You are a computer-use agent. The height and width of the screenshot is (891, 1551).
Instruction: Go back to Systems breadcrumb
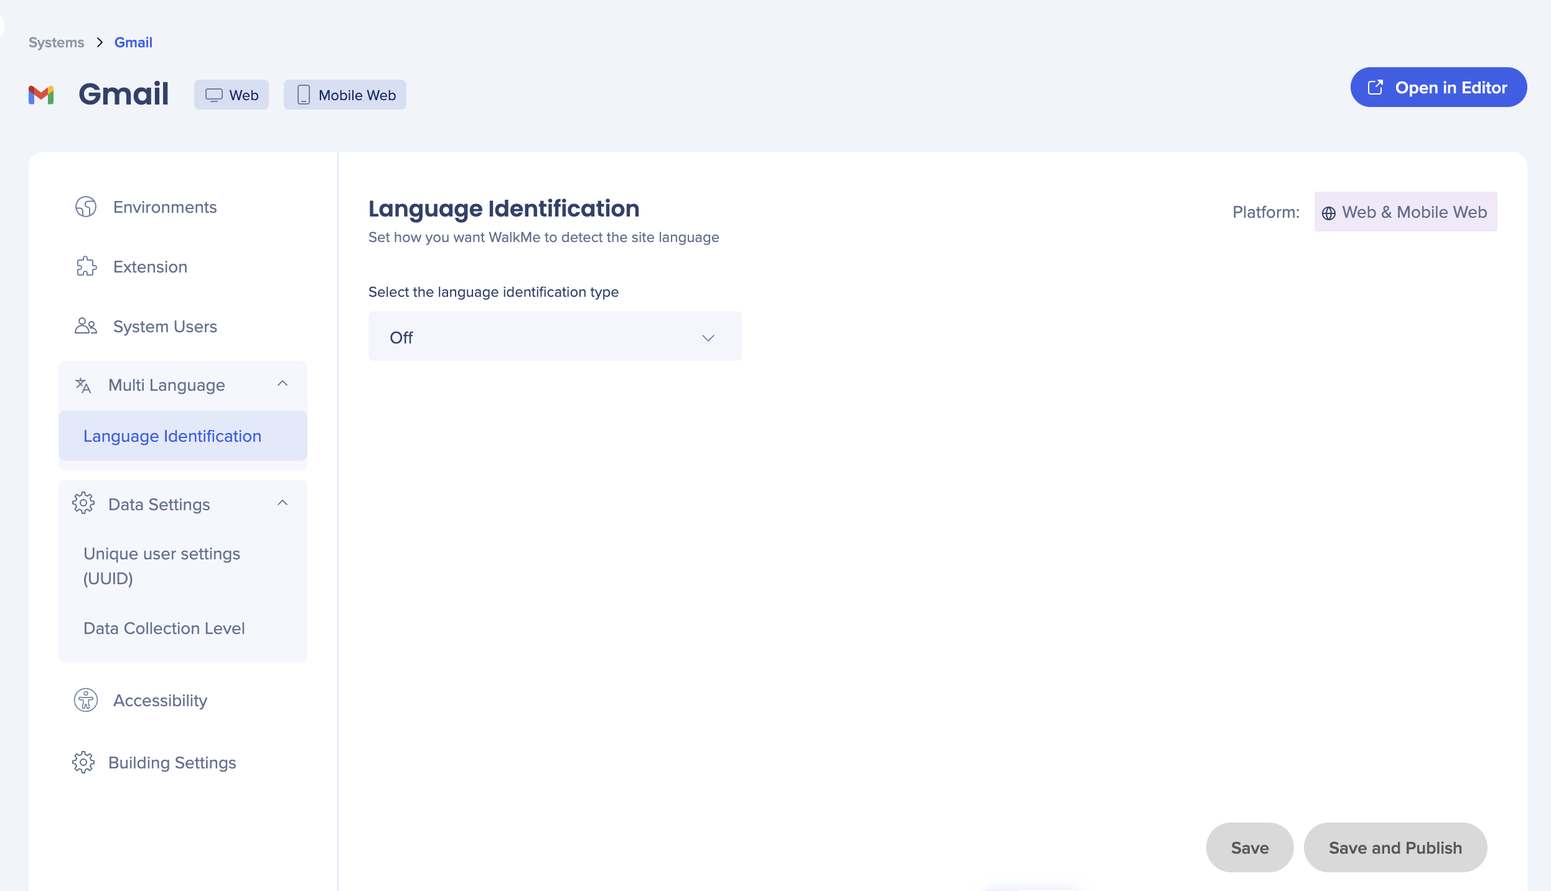click(x=56, y=42)
